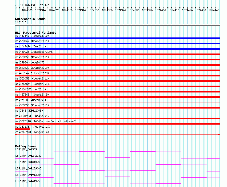
Task: Select the 11p15.5 band label
Action: coord(21,22)
